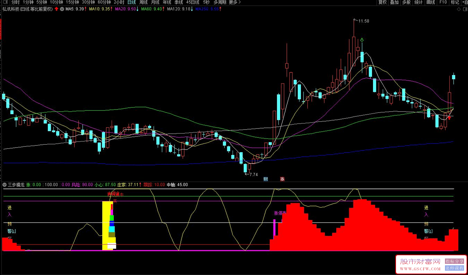468x275 pixels.
Task: Toggle the 叠加 overlay option
Action: [x=394, y=2]
